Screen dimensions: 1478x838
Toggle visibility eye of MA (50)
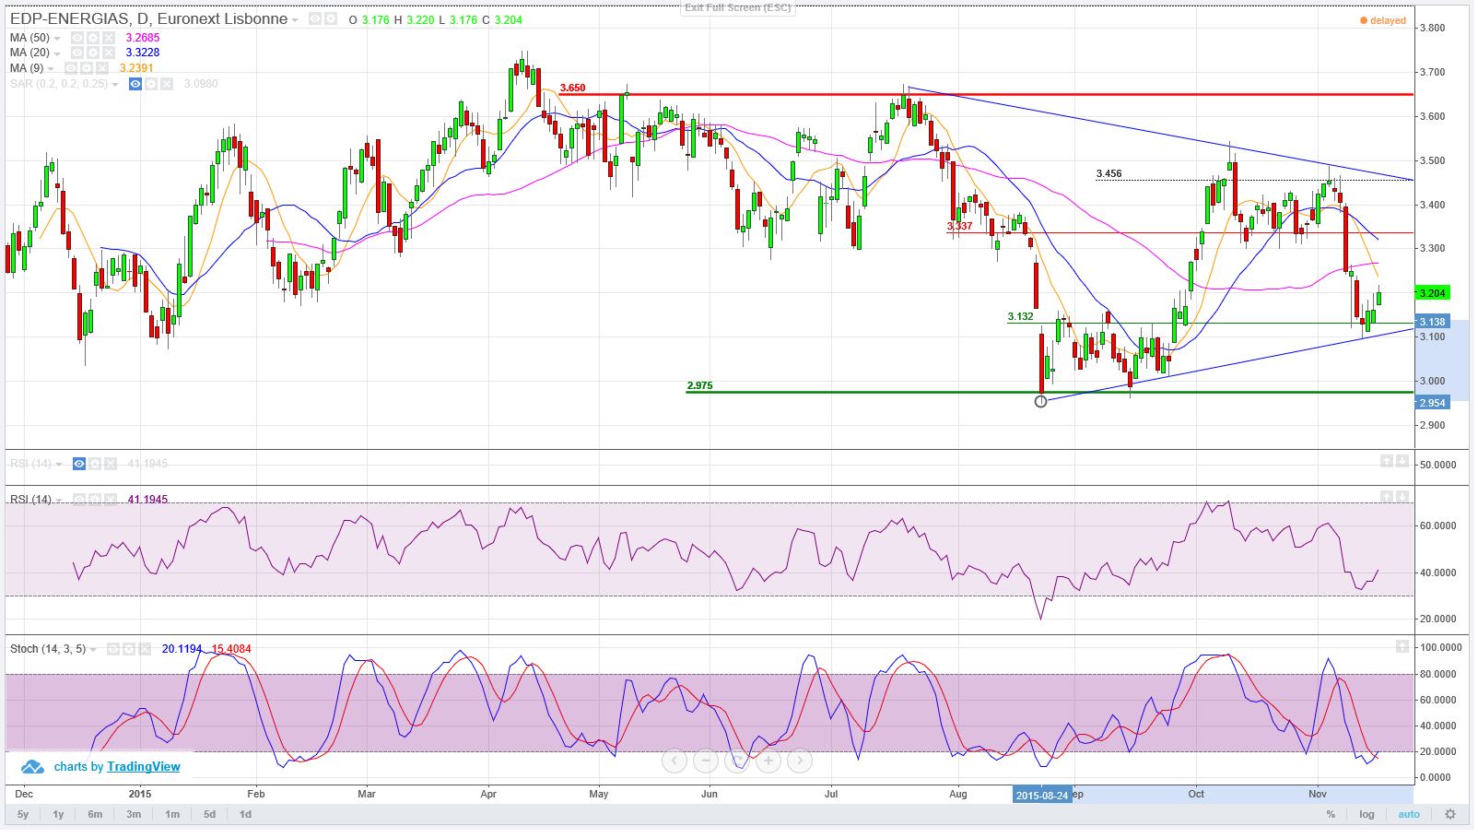click(77, 38)
